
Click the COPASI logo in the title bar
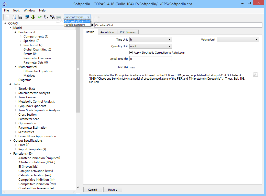pos(5,4)
